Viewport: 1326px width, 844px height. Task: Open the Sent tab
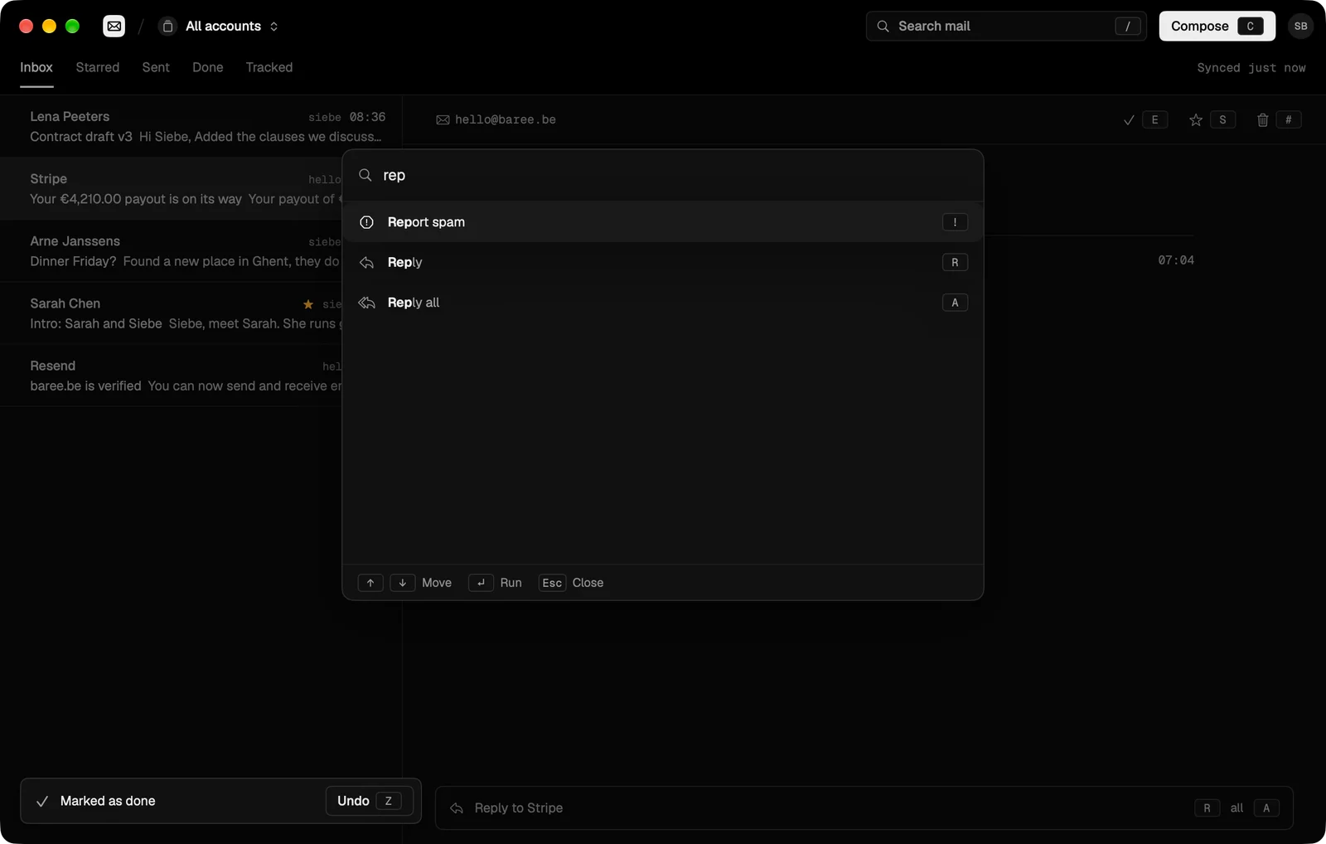click(x=156, y=67)
